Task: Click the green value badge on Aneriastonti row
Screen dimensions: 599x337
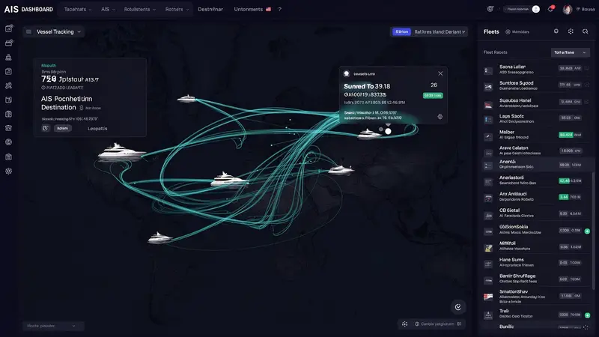Action: [x=564, y=180]
